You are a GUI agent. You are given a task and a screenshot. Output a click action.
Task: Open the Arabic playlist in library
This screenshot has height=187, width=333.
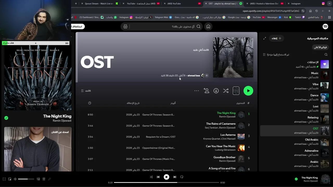pos(294,164)
